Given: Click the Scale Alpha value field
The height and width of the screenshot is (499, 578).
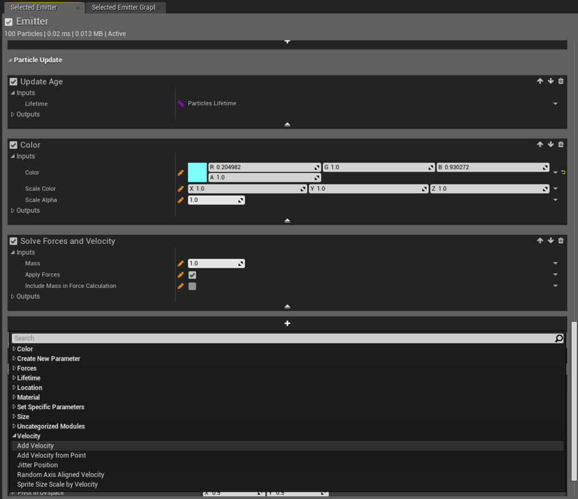Looking at the screenshot, I should 216,200.
